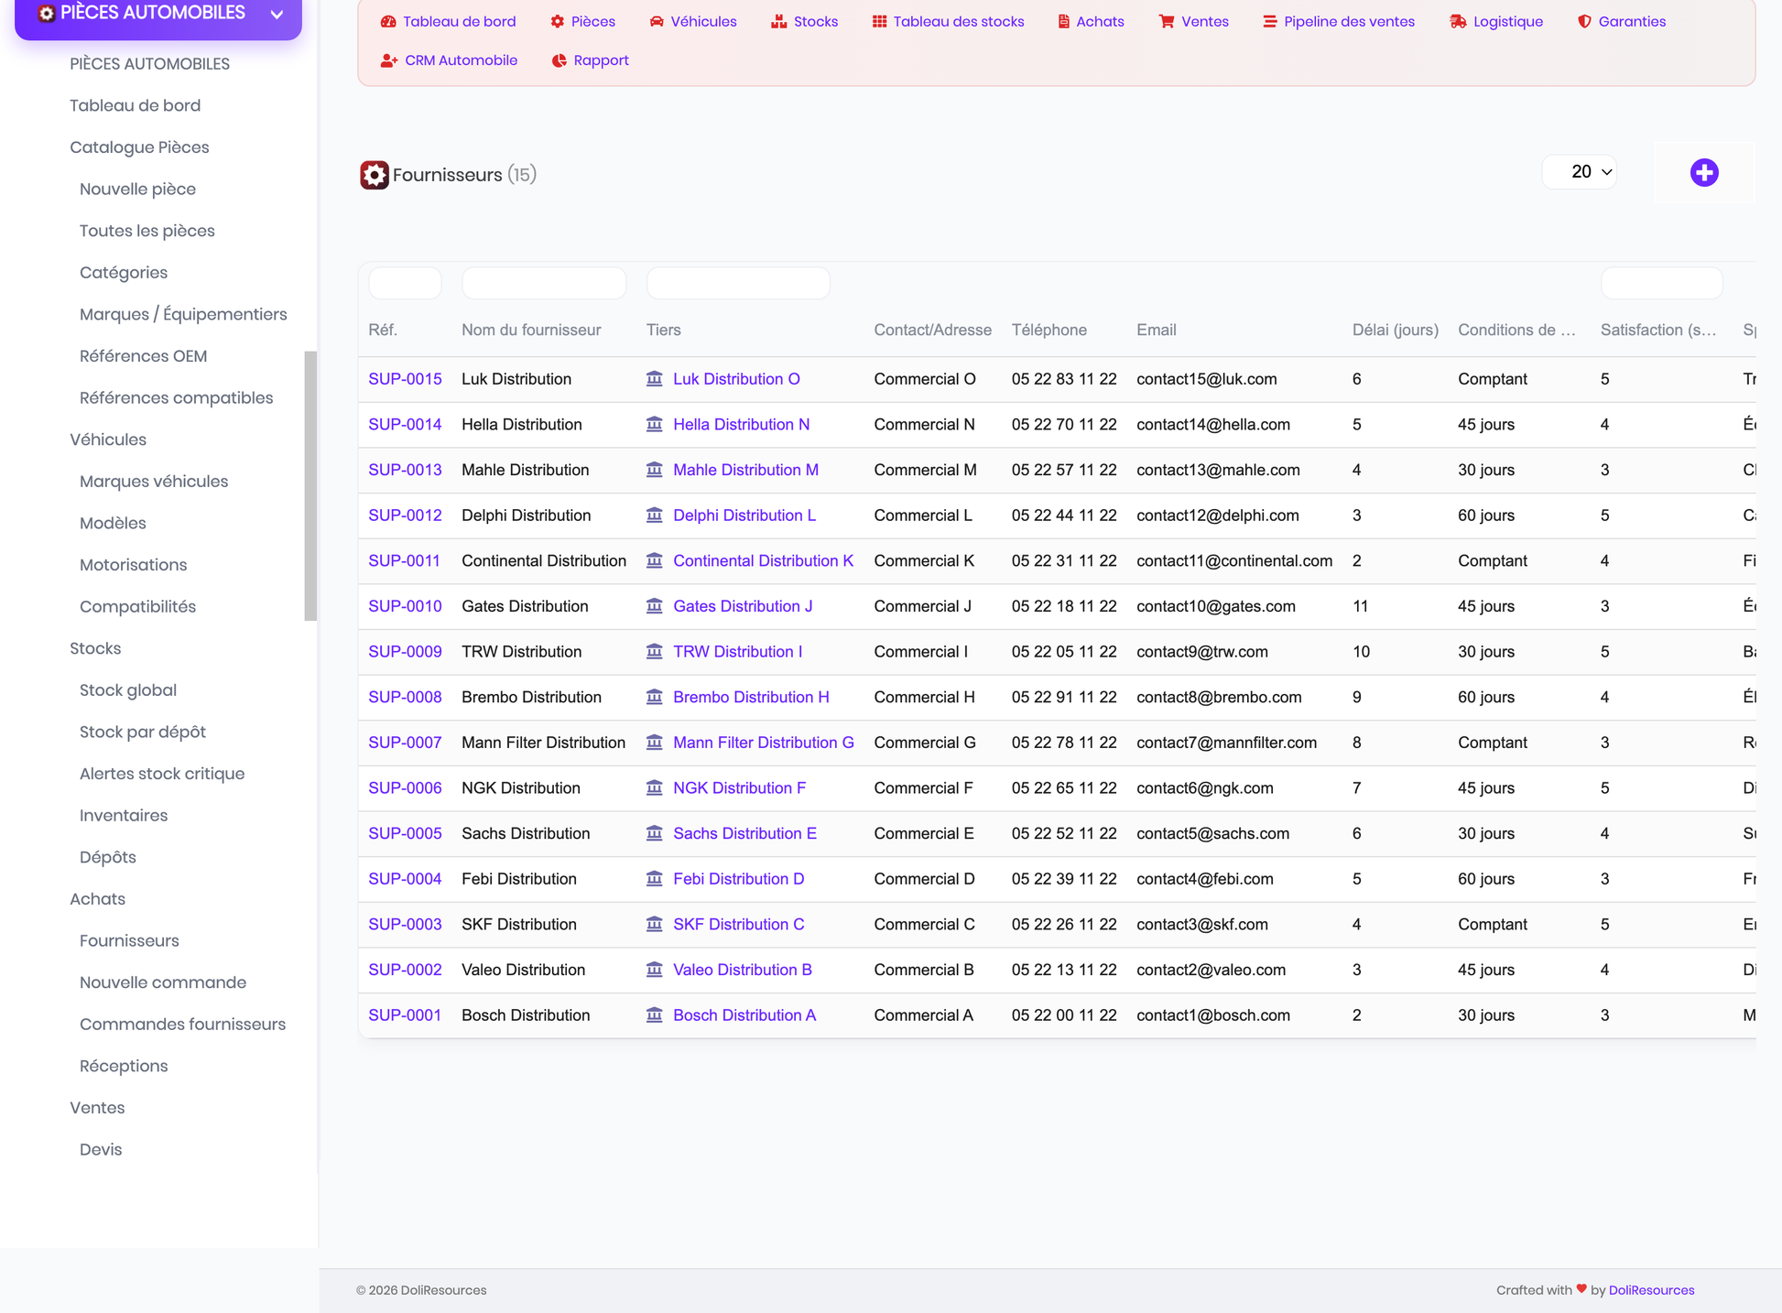Open Alertes stock critique in sidebar
This screenshot has width=1782, height=1313.
coord(162,774)
